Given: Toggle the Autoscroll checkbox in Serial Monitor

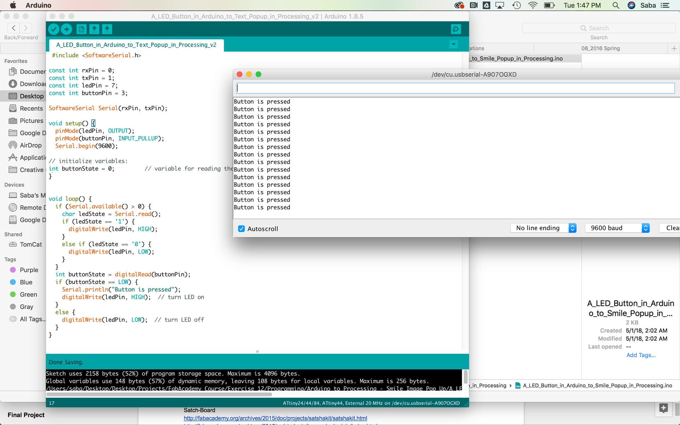Looking at the screenshot, I should (242, 229).
